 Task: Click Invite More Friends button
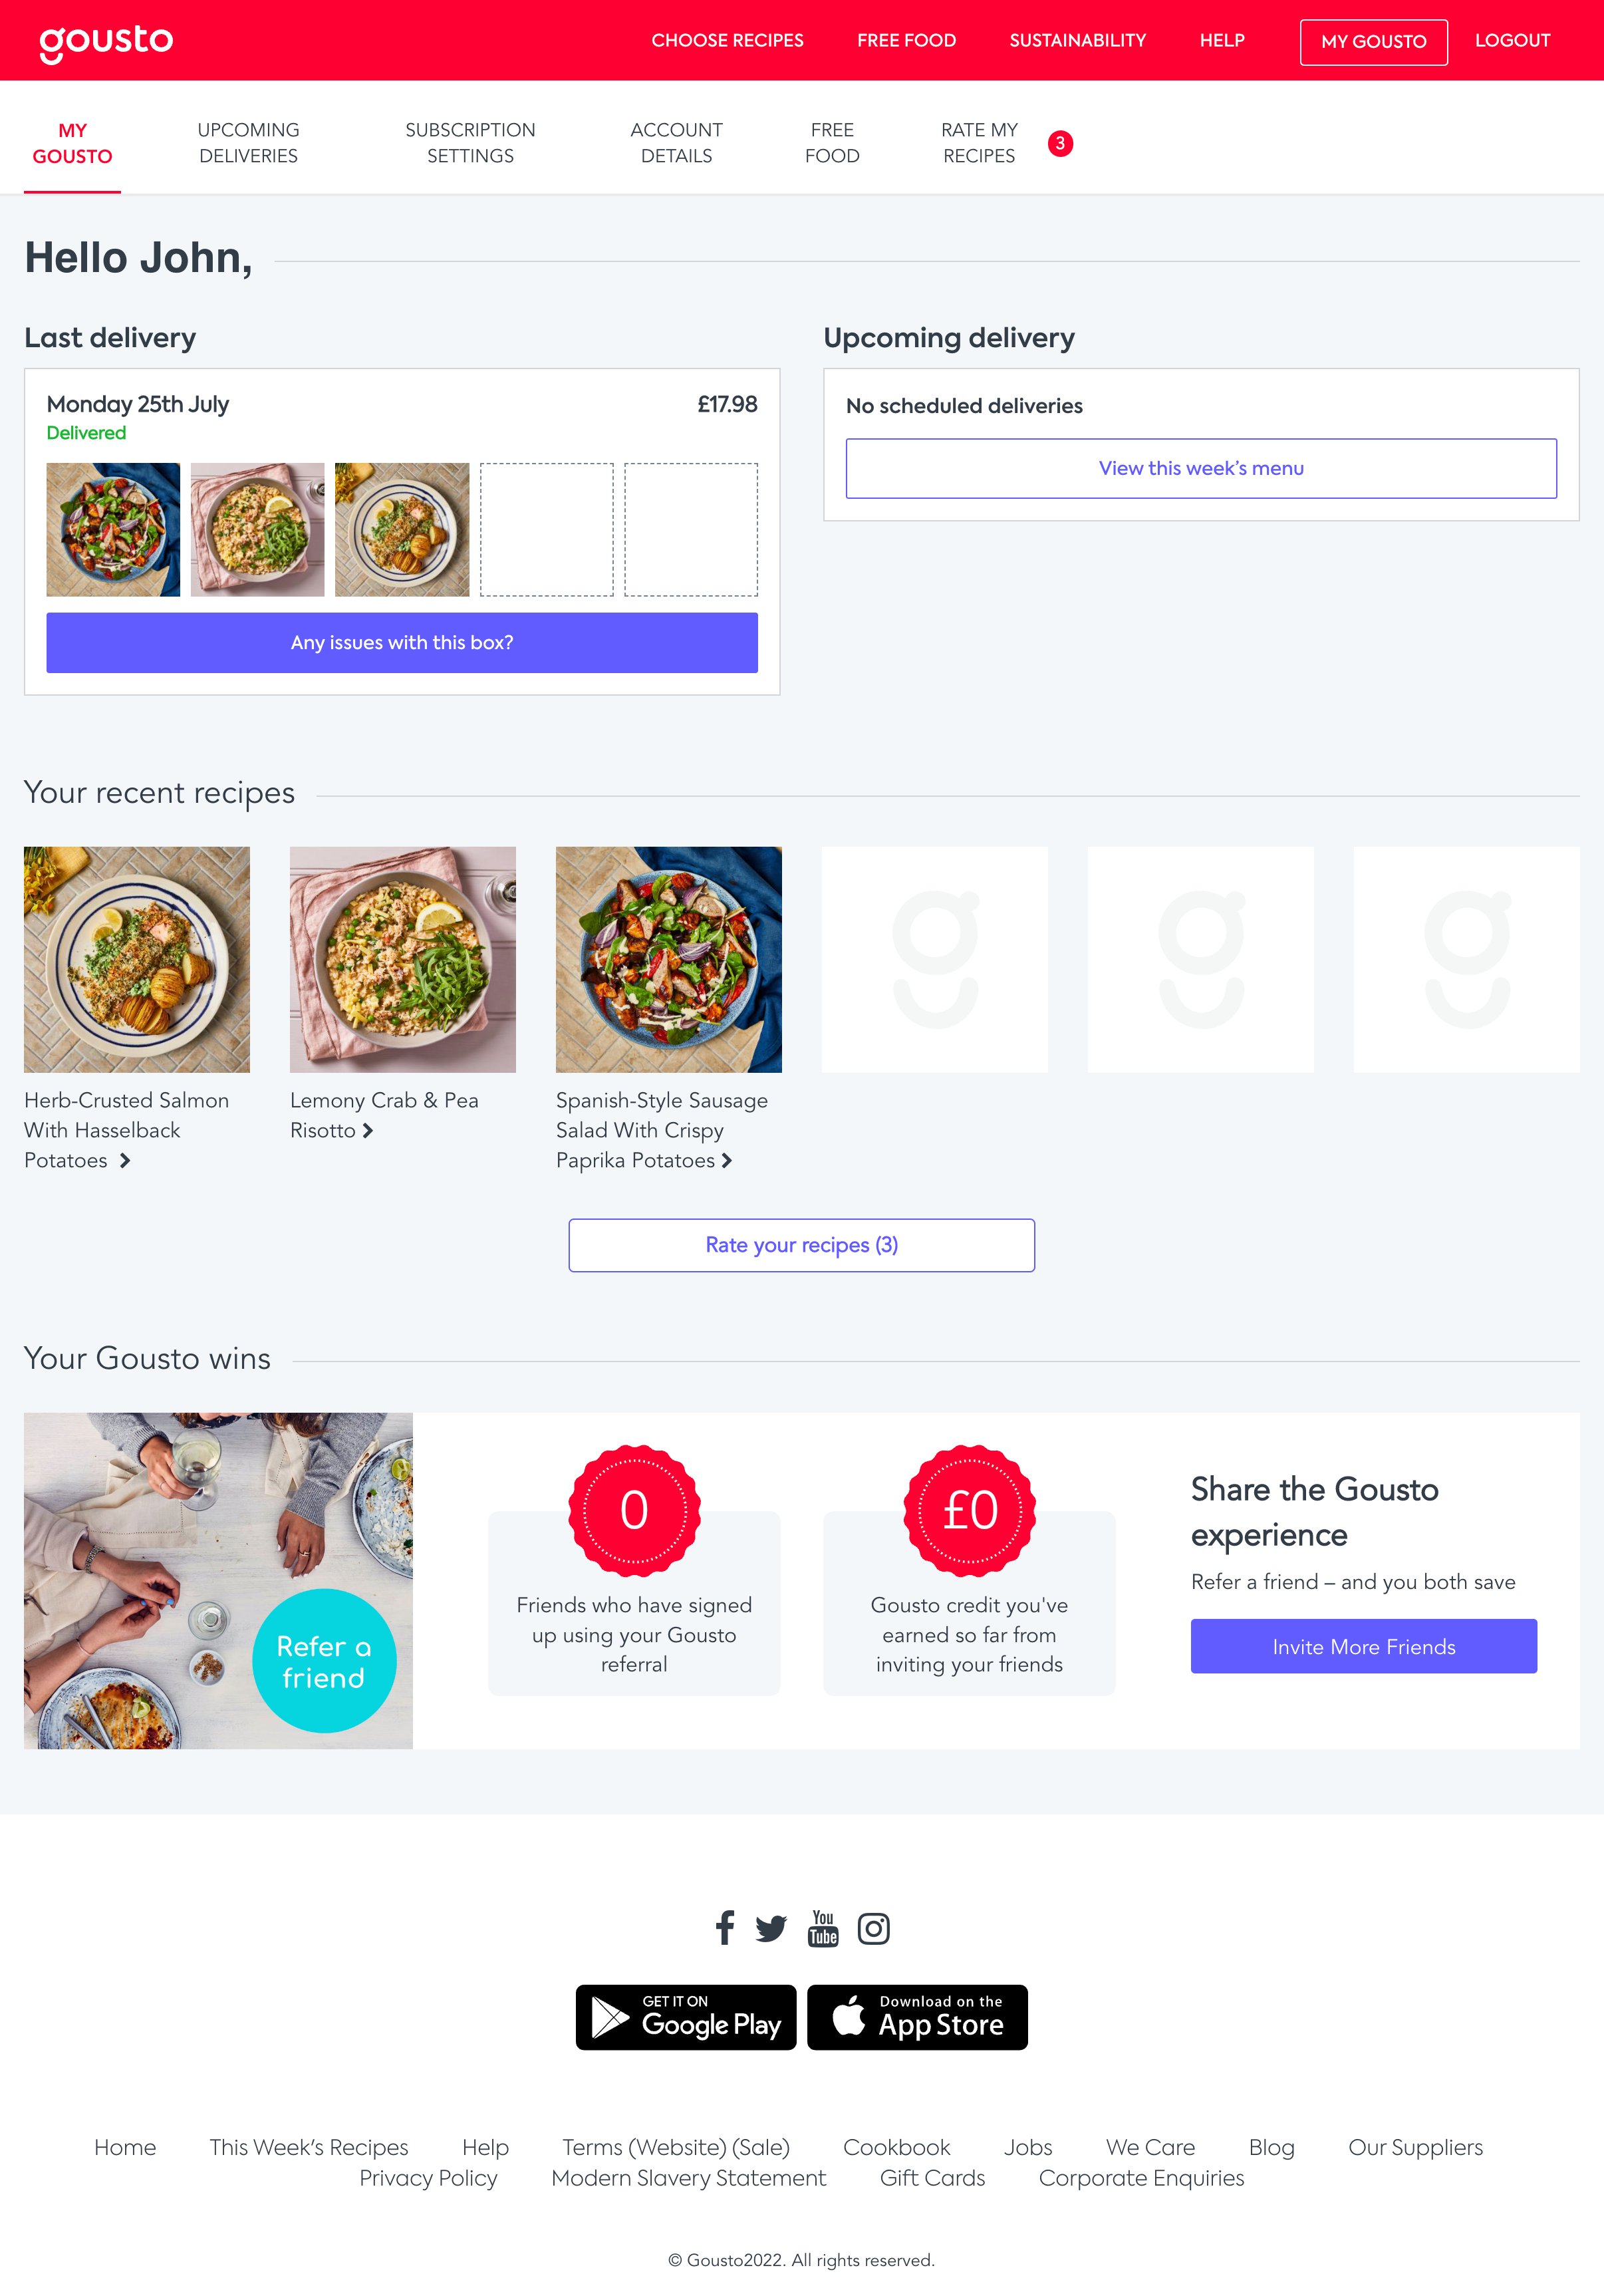pos(1363,1646)
